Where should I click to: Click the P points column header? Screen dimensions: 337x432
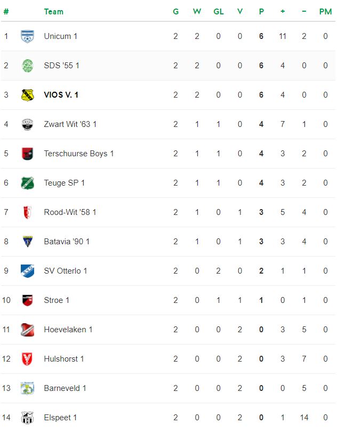coord(261,12)
